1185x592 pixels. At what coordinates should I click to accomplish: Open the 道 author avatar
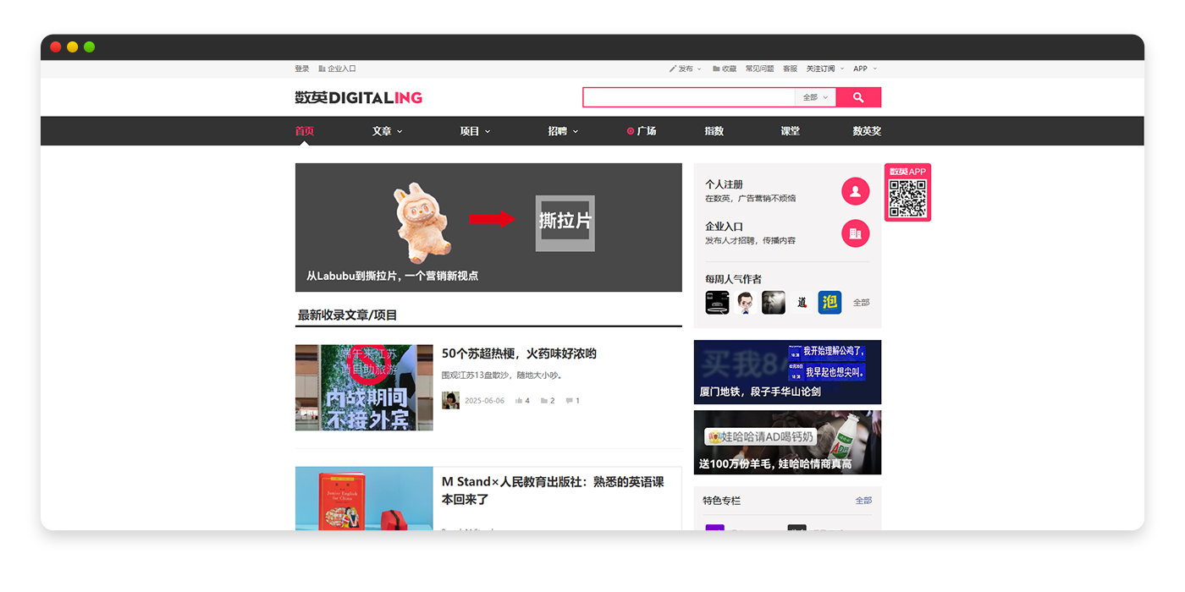802,302
